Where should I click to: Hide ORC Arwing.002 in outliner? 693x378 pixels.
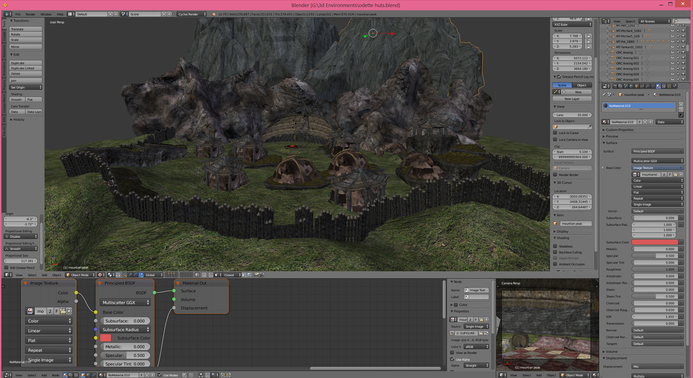672,63
